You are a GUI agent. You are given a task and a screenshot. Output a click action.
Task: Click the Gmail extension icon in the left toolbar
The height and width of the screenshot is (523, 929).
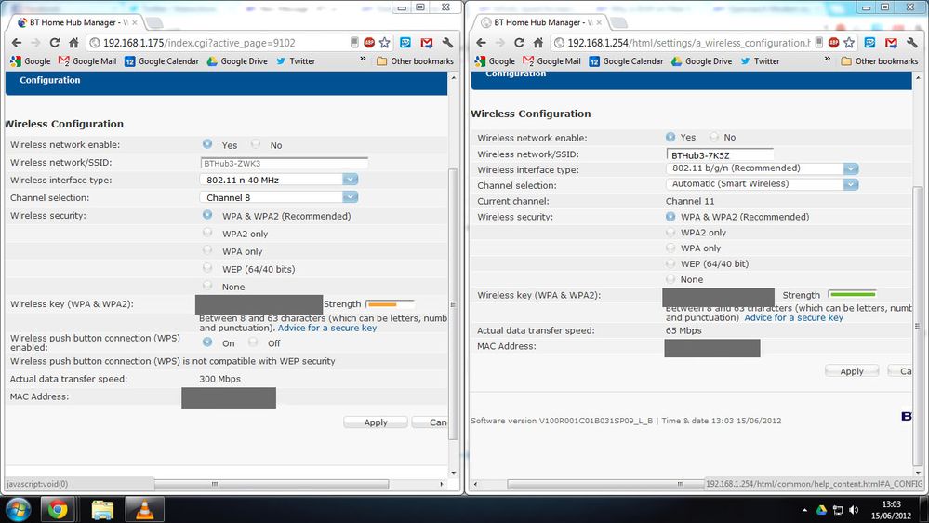427,43
